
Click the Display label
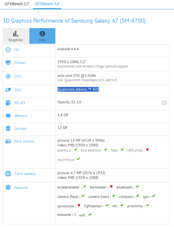coord(20,63)
